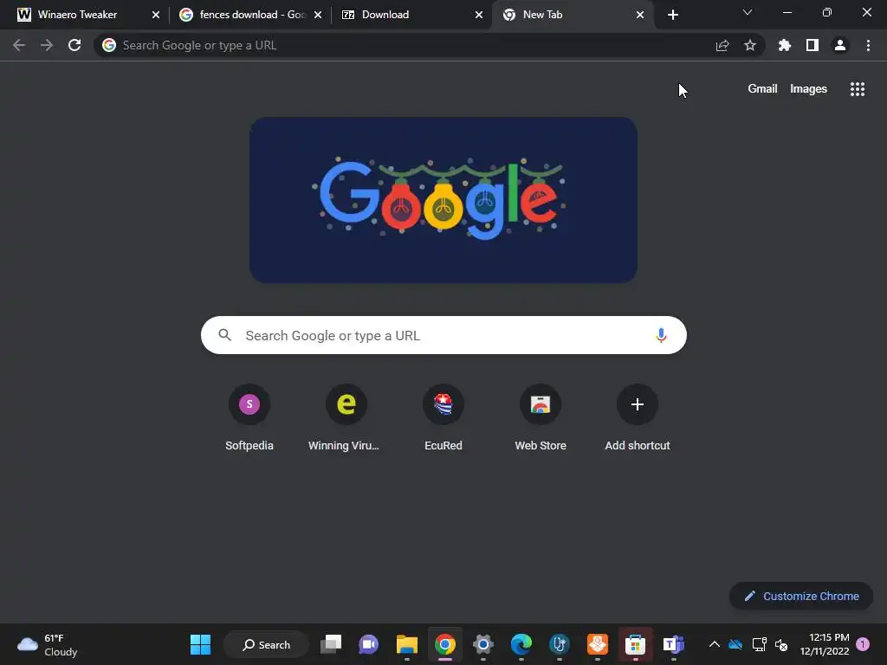Click the Customize Chrome button
This screenshot has width=887, height=665.
coord(801,596)
